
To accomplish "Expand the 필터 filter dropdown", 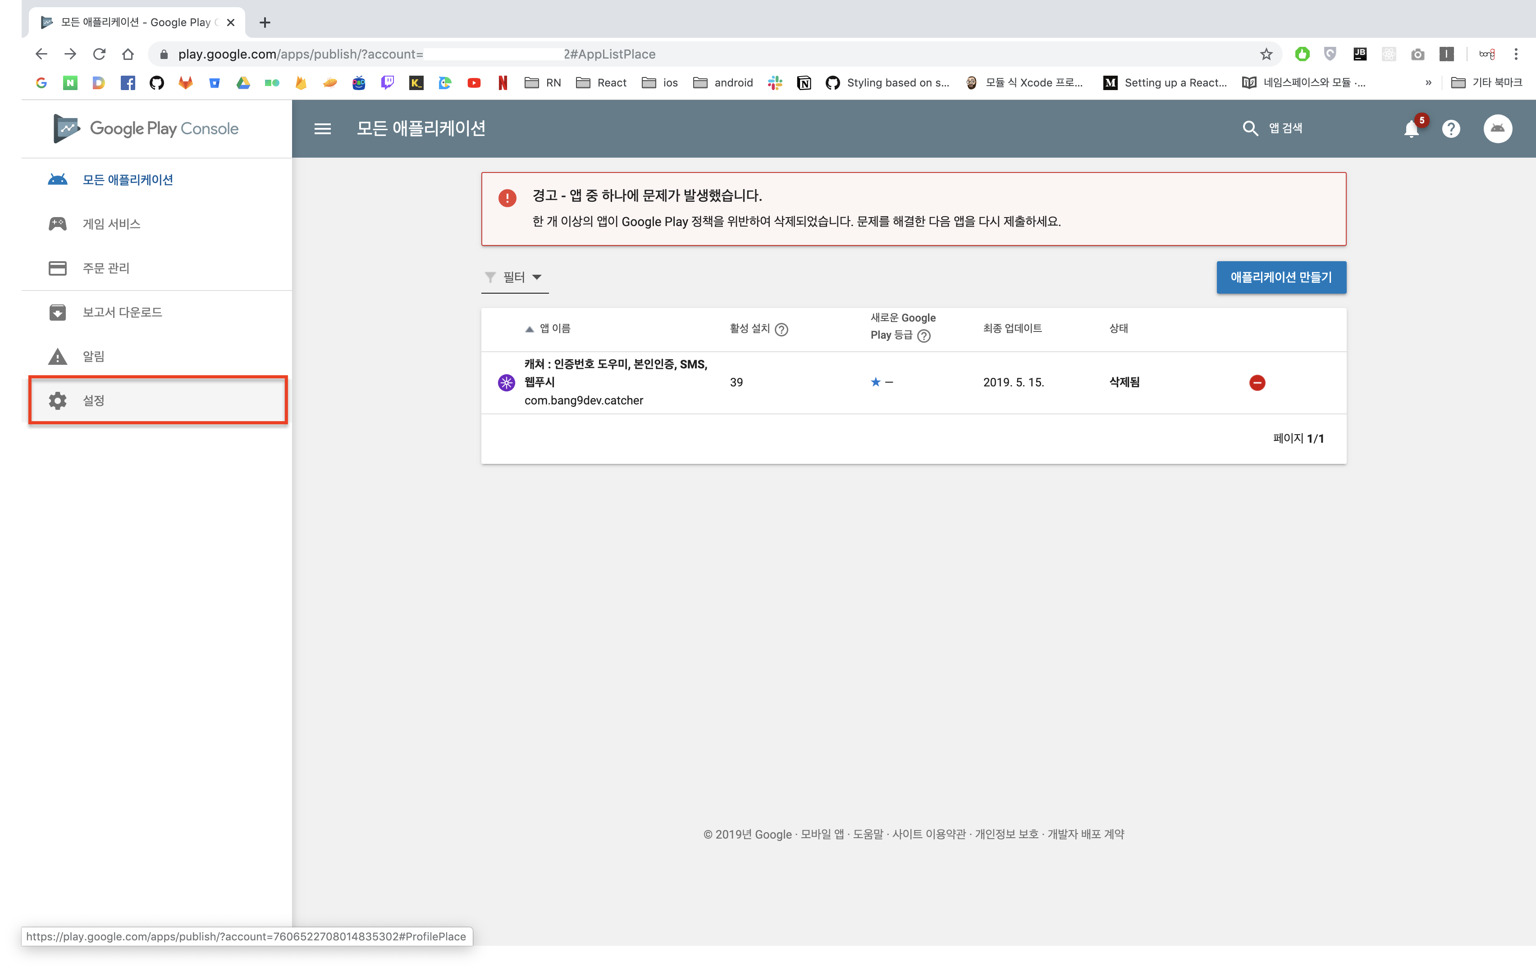I will tap(515, 277).
